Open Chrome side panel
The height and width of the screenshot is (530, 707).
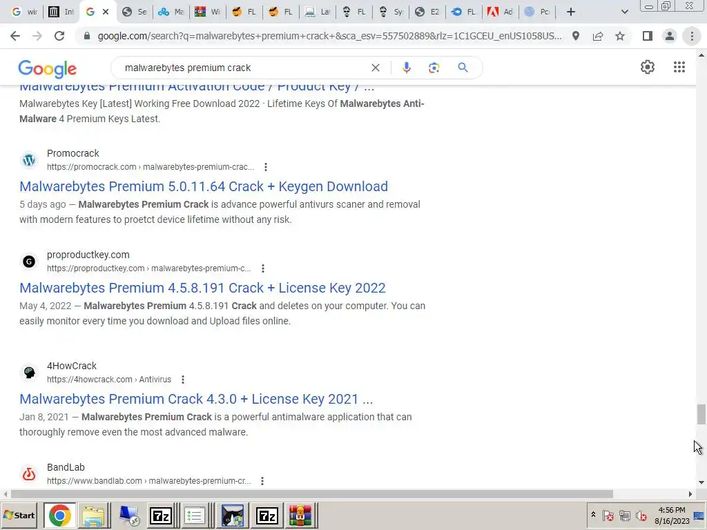click(x=648, y=36)
